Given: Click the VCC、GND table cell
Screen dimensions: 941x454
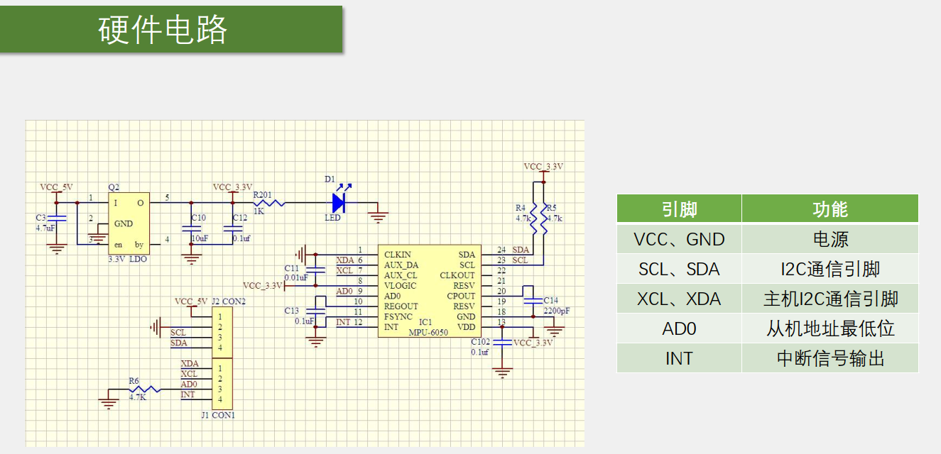Looking at the screenshot, I should click(679, 239).
